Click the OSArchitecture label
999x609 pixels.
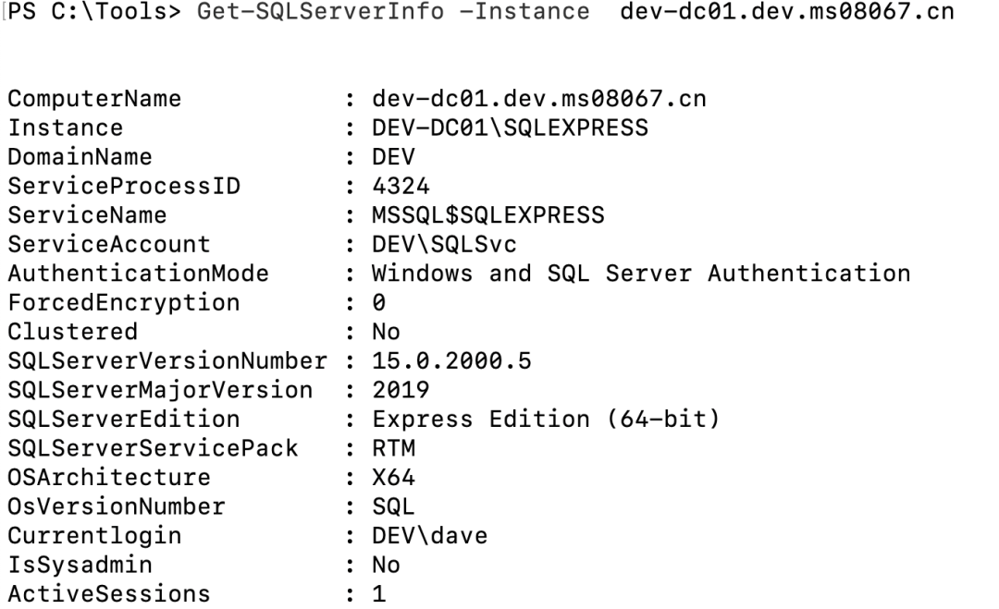point(109,478)
